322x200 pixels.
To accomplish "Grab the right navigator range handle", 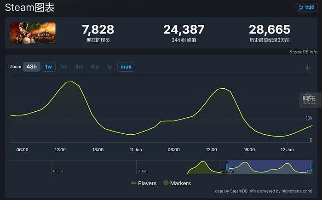I will click(312, 167).
